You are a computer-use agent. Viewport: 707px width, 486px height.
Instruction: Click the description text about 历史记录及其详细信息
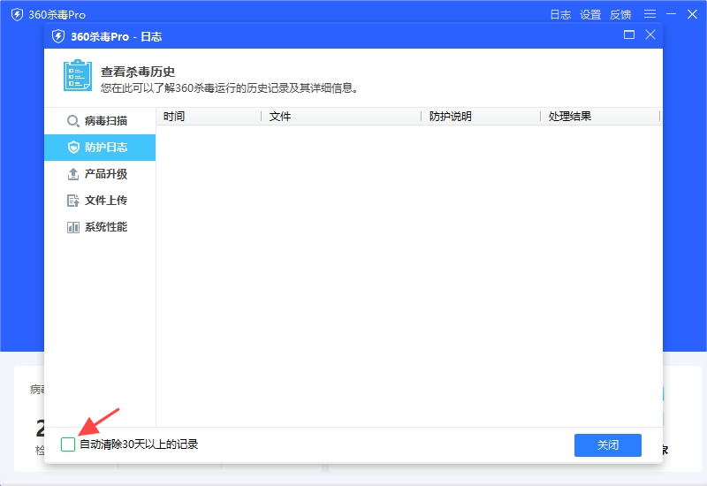[x=230, y=87]
